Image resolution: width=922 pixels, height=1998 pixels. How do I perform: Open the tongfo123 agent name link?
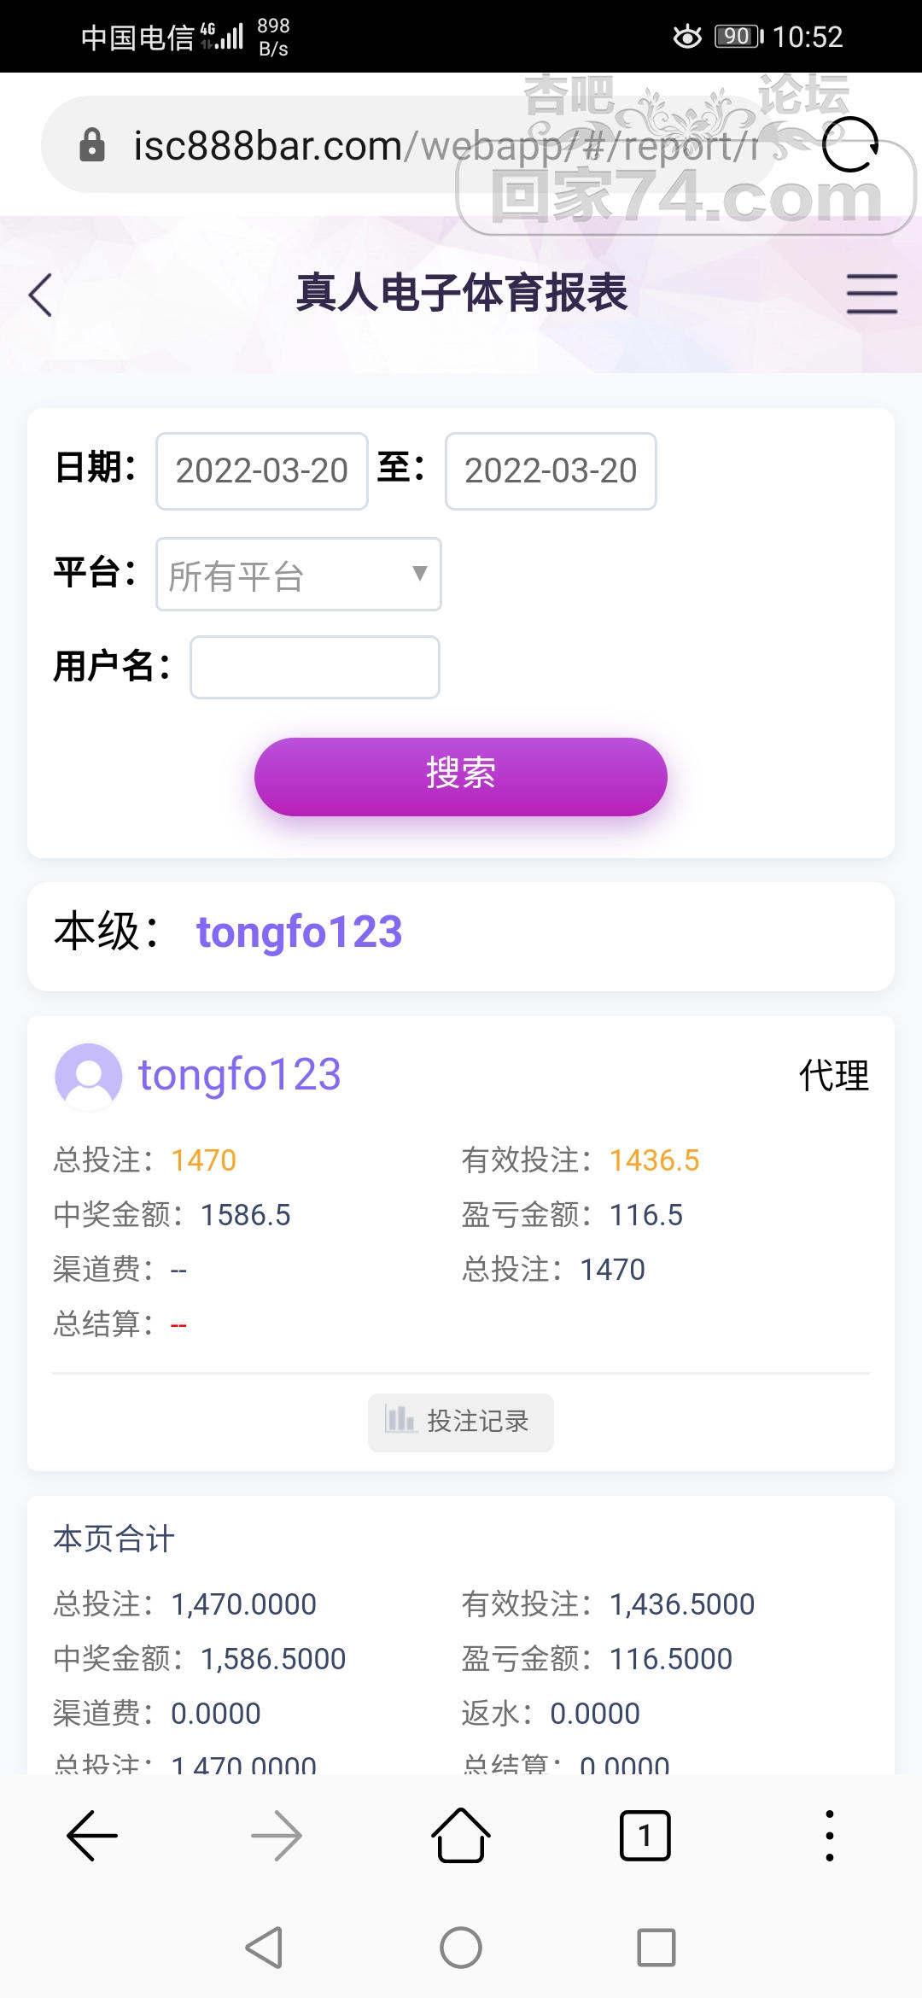(x=240, y=1075)
